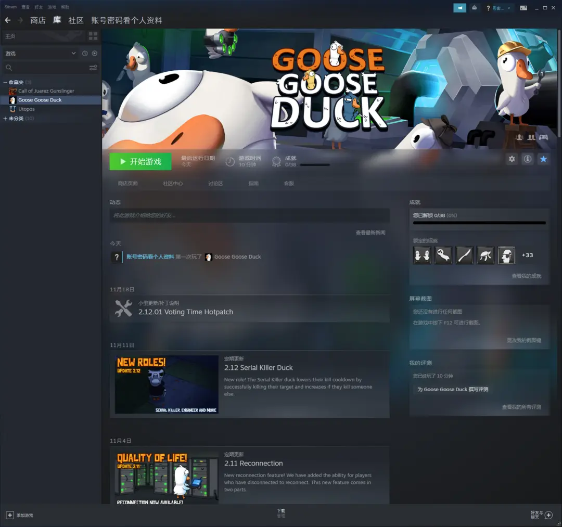Click 查看最新新闻 link

pos(371,233)
